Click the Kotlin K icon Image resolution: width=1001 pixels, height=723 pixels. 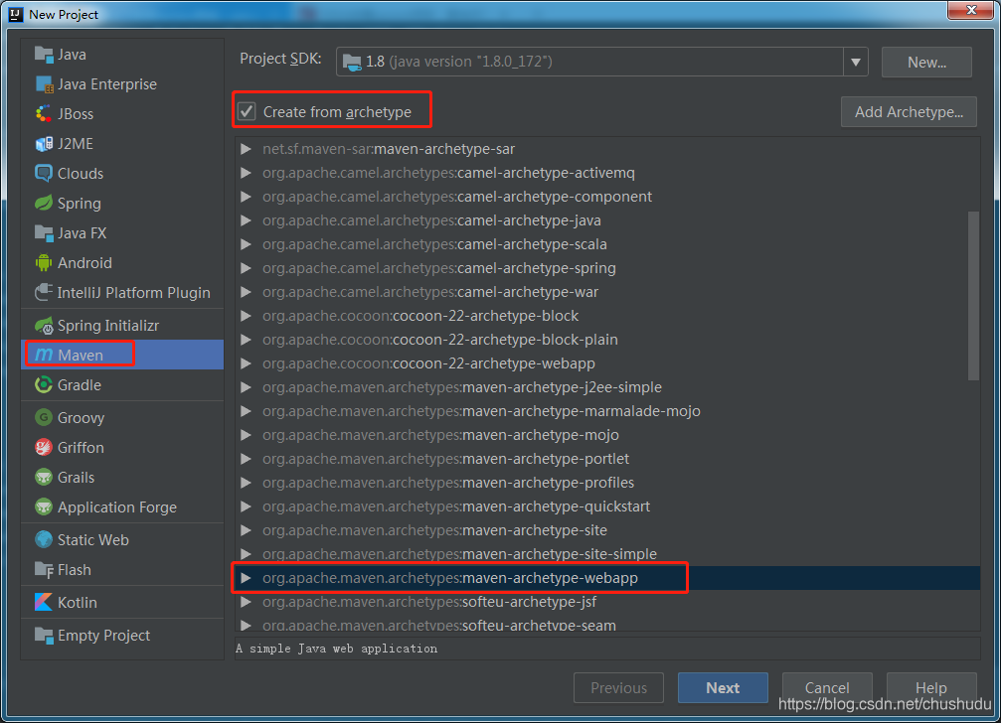pos(44,603)
